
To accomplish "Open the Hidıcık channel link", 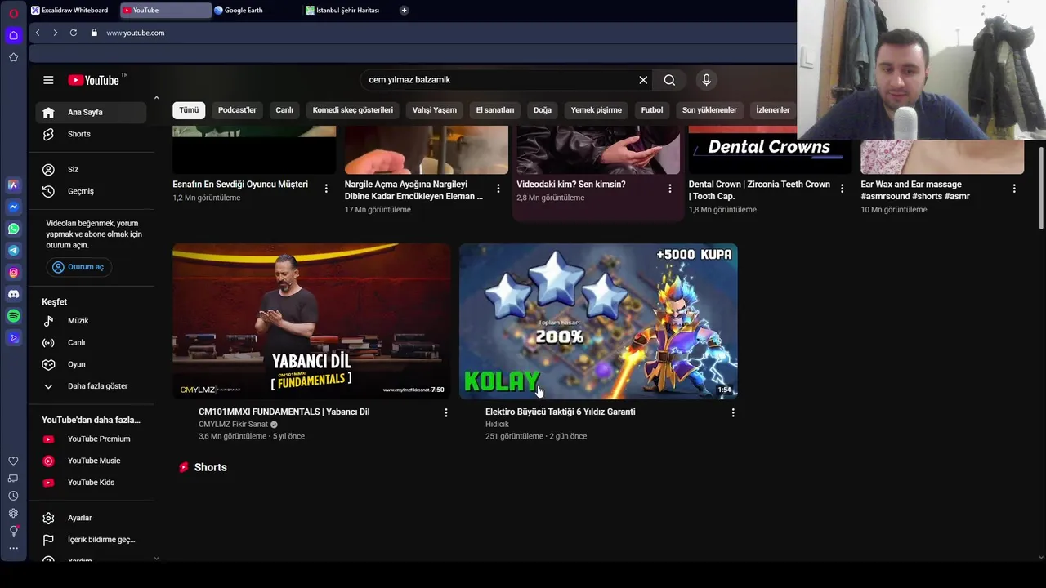I will click(x=497, y=425).
